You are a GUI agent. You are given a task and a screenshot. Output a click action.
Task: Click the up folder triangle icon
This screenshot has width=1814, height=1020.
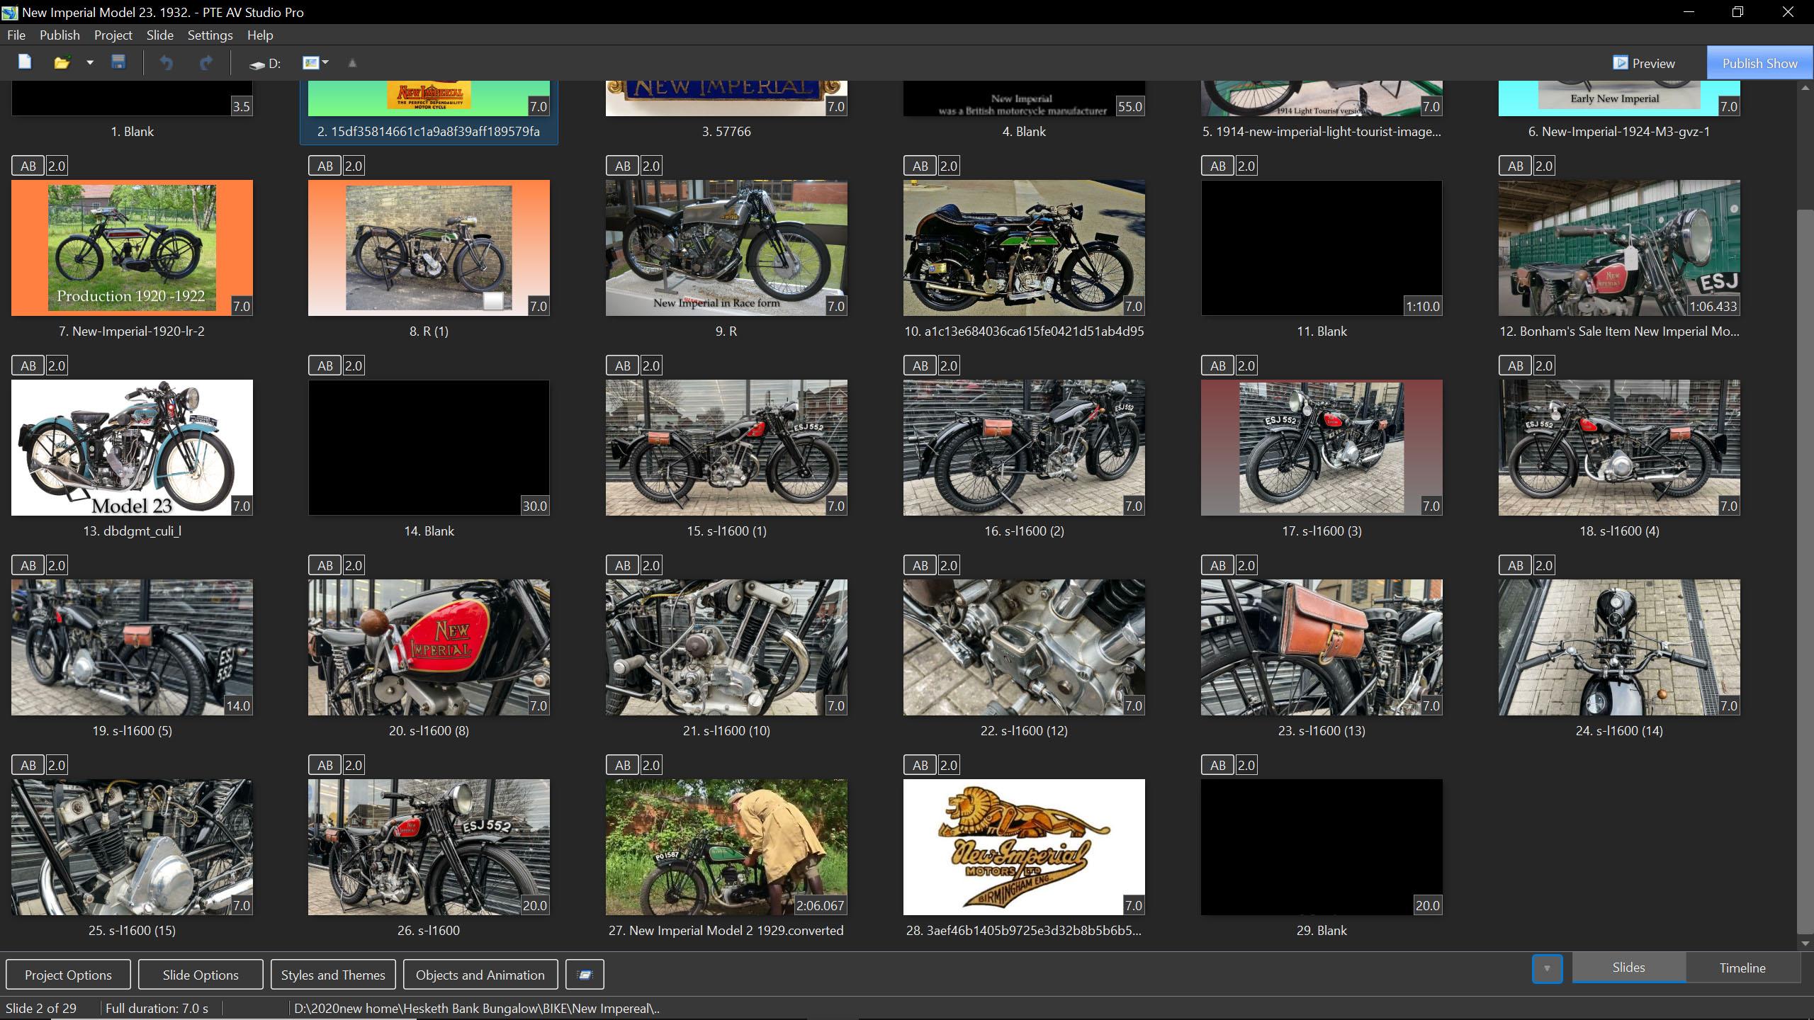pos(352,63)
